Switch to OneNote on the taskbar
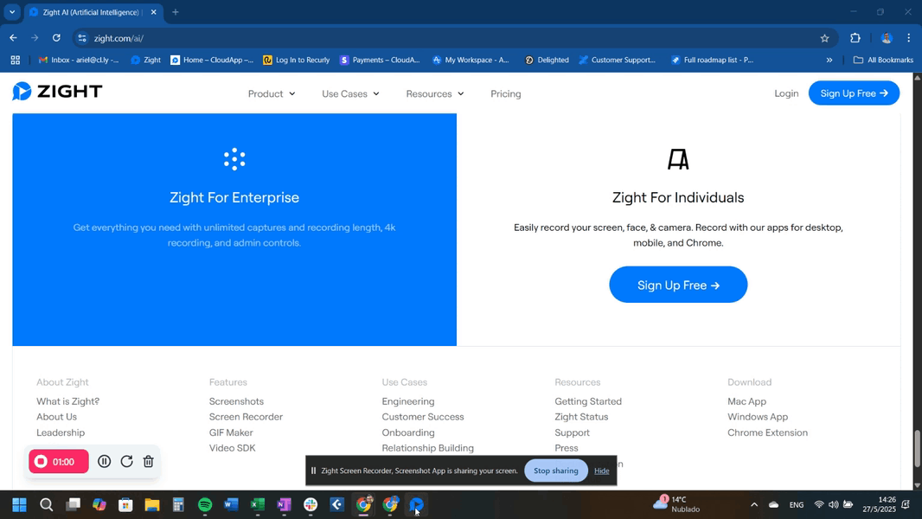The width and height of the screenshot is (922, 519). (x=284, y=504)
